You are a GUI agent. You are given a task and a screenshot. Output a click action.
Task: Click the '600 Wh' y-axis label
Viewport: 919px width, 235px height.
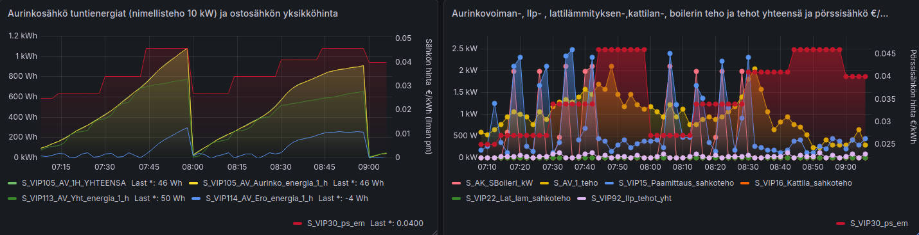pyautogui.click(x=22, y=97)
